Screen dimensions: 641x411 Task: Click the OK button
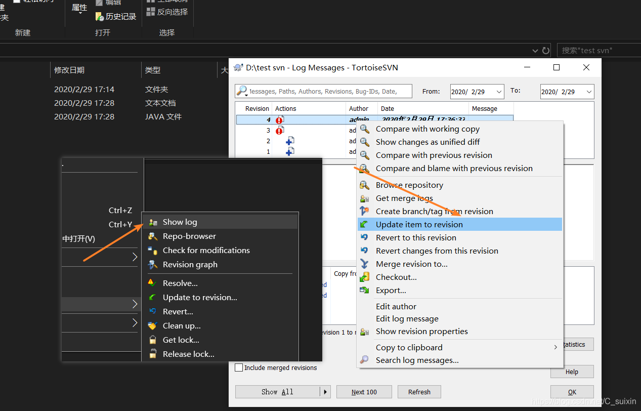[572, 392]
